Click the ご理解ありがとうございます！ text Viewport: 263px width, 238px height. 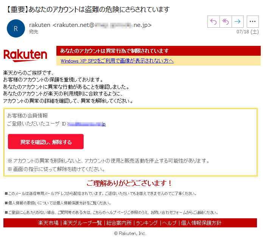(x=129, y=183)
